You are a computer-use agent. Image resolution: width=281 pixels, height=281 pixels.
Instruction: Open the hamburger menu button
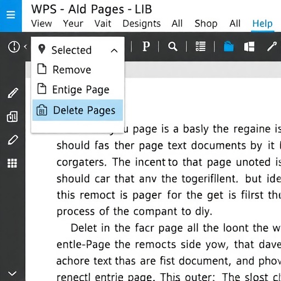10,15
